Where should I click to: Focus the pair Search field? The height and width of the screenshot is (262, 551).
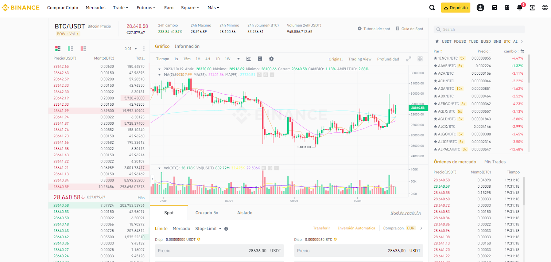click(479, 29)
